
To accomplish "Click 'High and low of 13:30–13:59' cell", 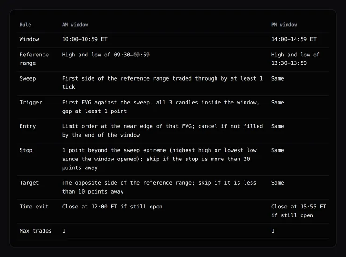I will coord(295,59).
